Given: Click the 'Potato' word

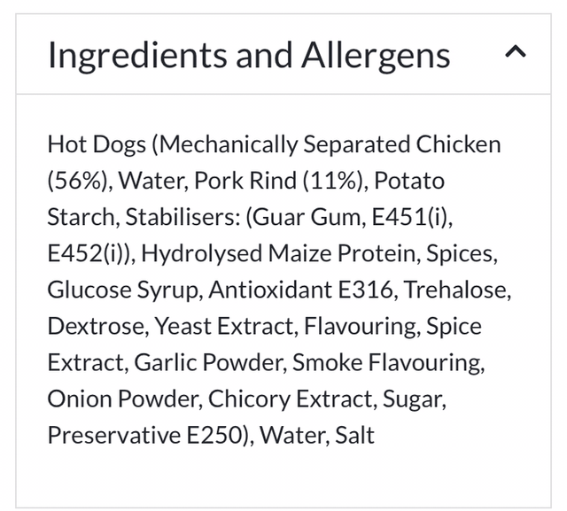Looking at the screenshot, I should [409, 181].
